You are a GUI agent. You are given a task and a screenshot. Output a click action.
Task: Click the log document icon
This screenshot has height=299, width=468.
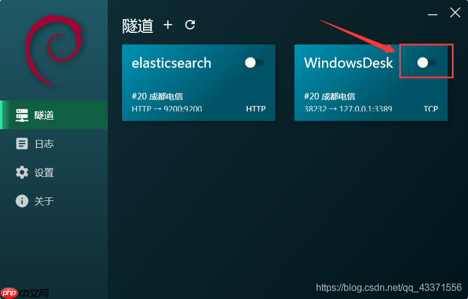(22, 144)
